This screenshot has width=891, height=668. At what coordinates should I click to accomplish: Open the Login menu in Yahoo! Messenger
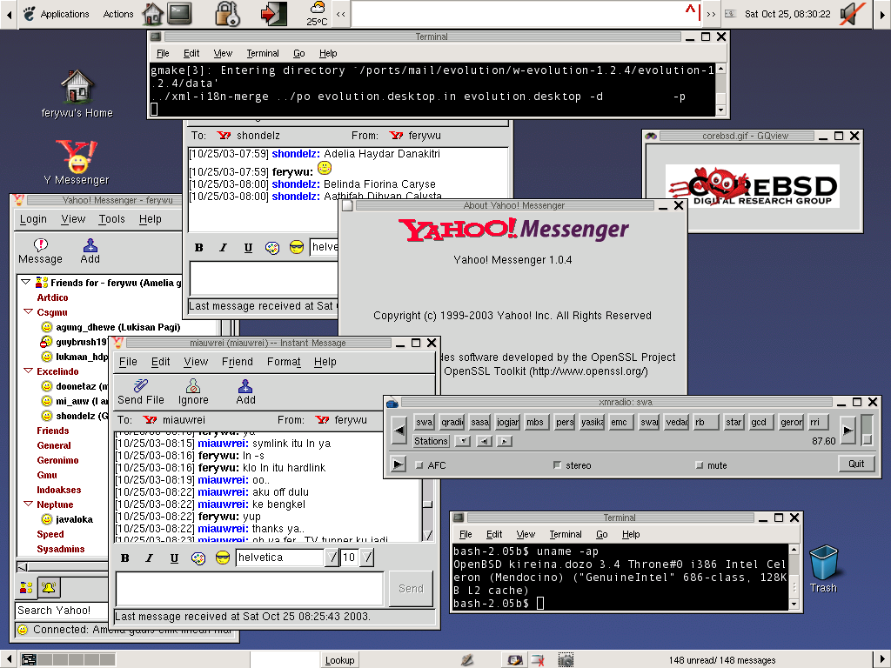coord(34,218)
